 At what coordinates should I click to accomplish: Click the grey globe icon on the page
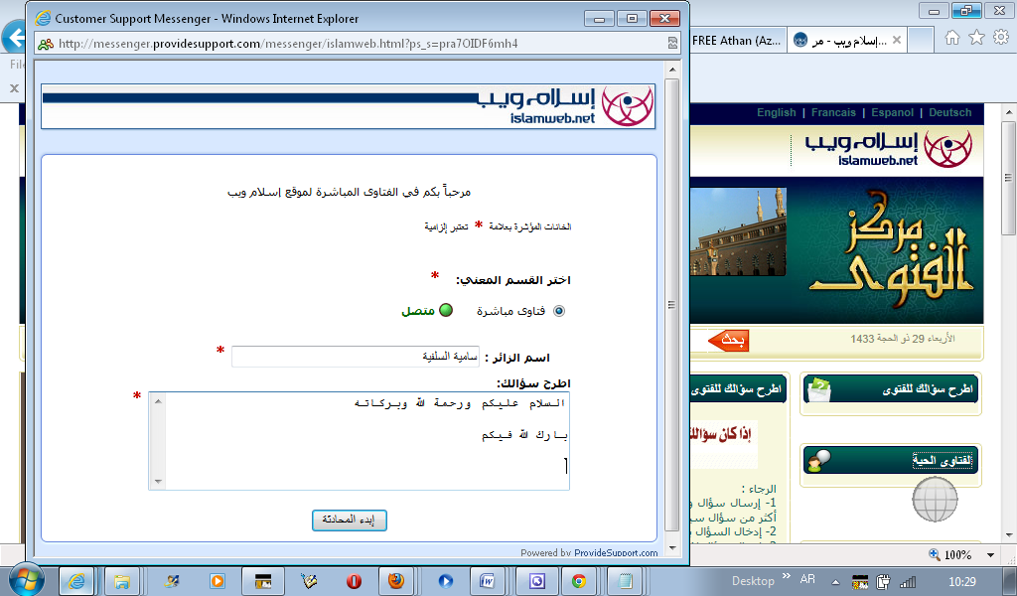(x=935, y=500)
